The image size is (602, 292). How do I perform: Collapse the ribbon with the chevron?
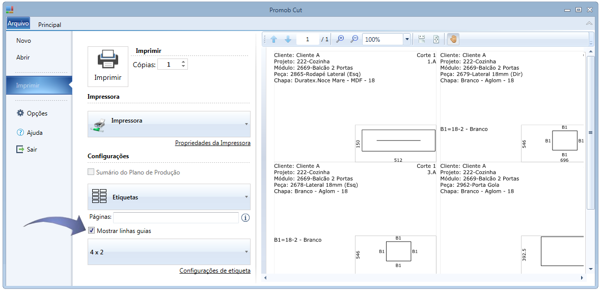[589, 24]
